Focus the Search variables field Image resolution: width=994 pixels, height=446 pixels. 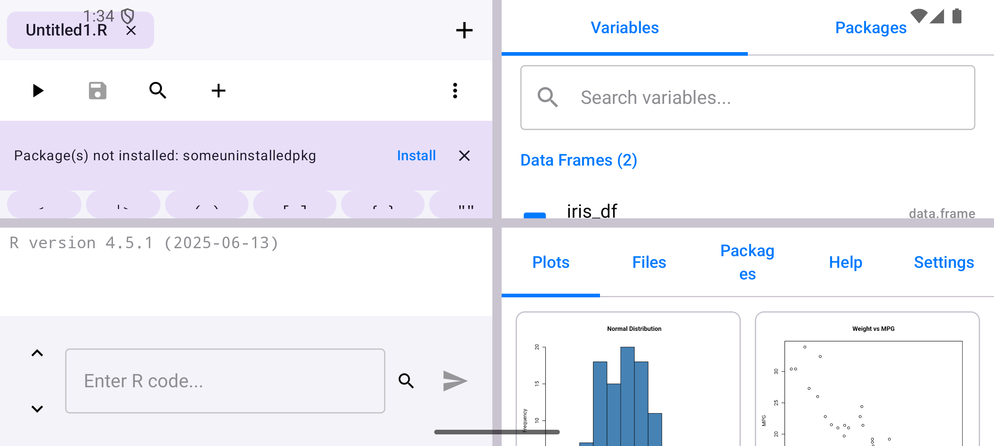click(747, 98)
